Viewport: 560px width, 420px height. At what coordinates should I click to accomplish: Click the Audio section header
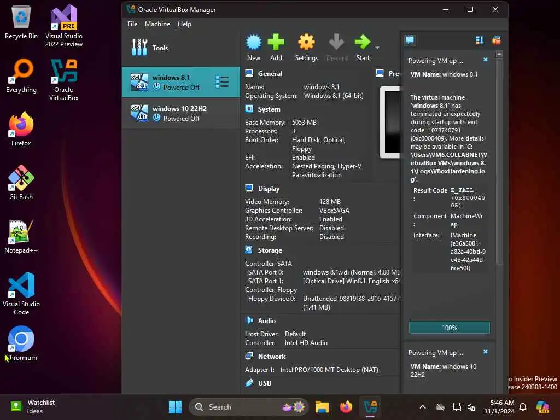click(267, 320)
